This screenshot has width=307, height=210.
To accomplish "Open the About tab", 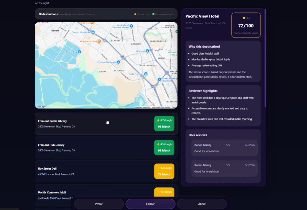I will (x=202, y=204).
